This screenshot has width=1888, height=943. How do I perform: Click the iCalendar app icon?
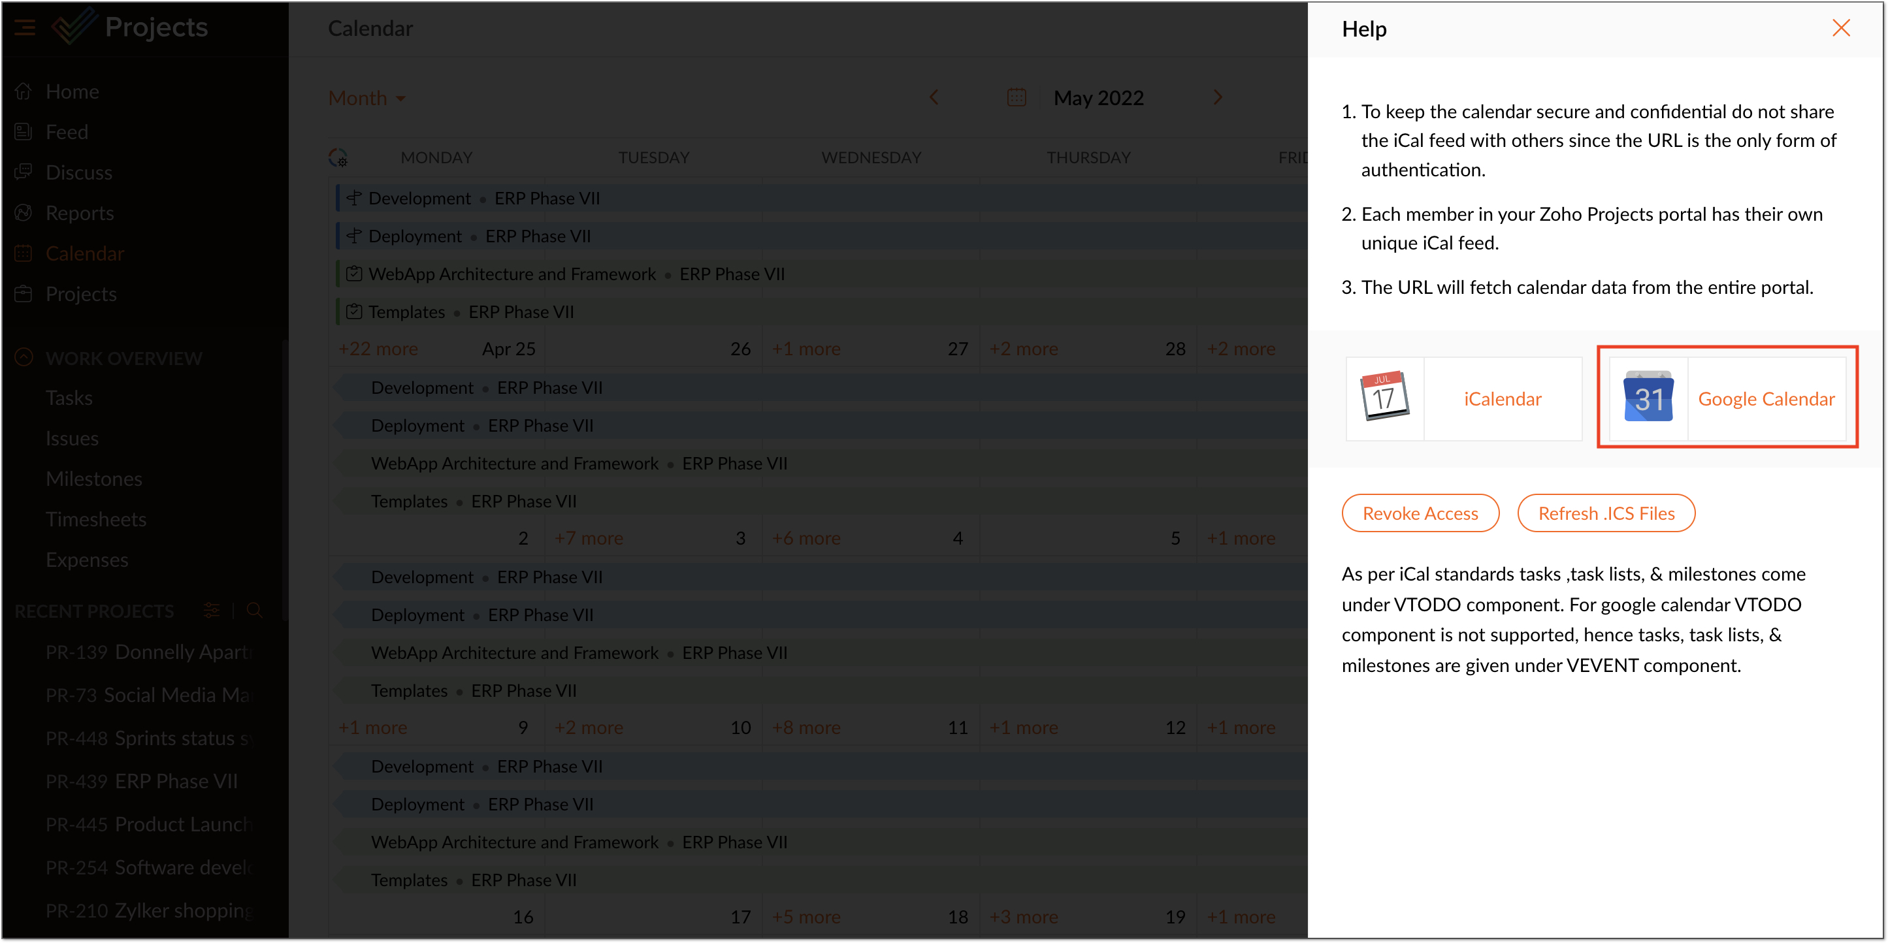point(1384,398)
